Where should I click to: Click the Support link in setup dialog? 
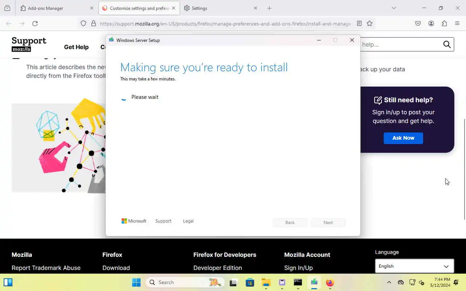[x=163, y=221]
